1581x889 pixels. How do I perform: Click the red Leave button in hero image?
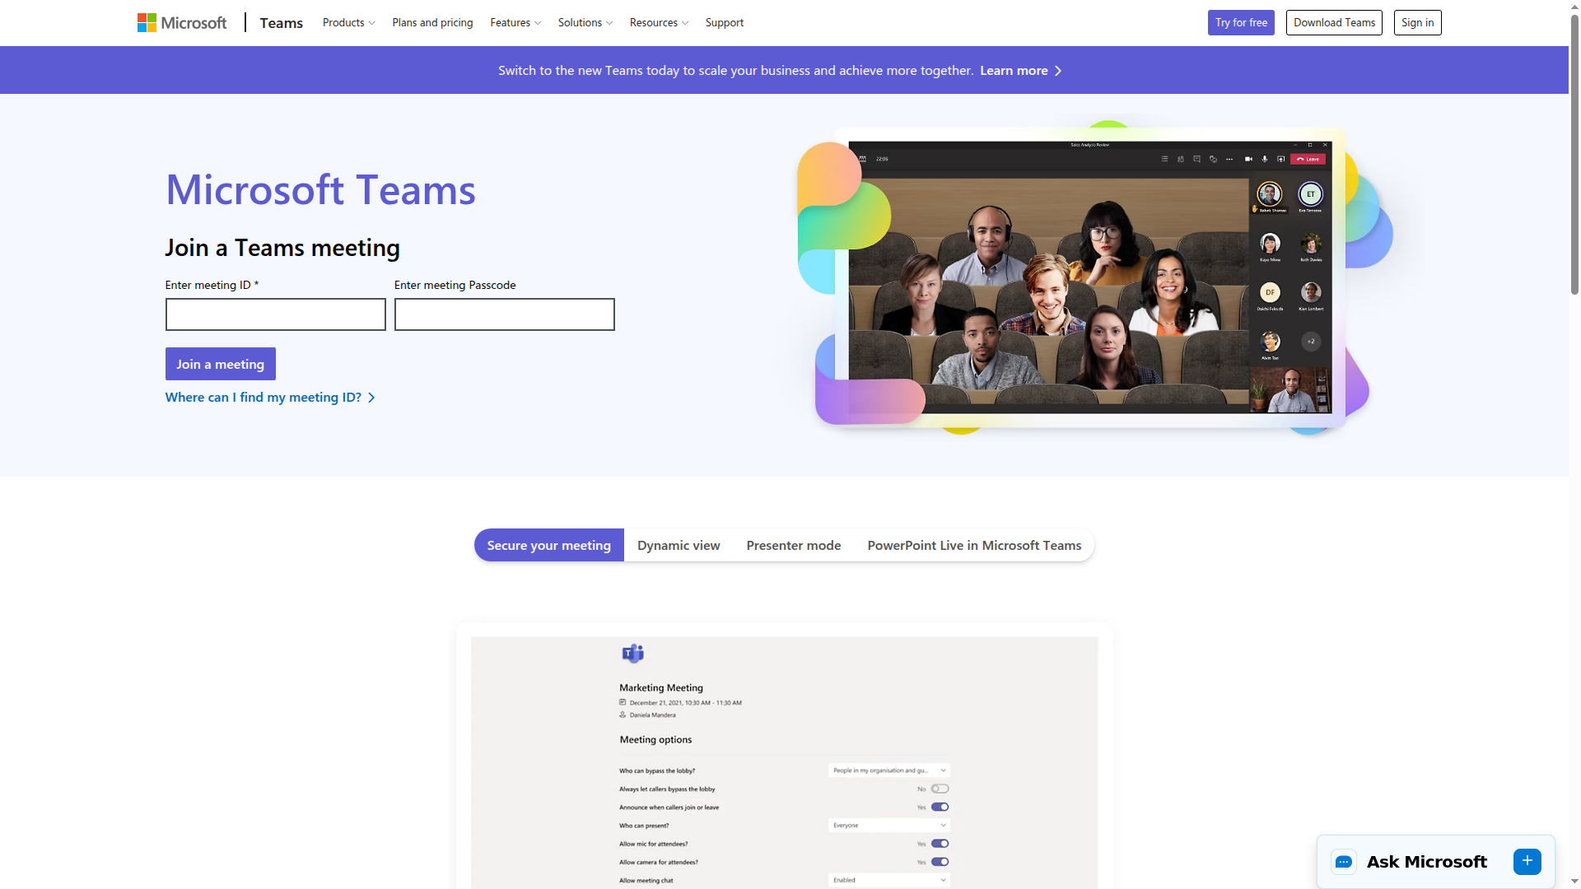(1308, 159)
